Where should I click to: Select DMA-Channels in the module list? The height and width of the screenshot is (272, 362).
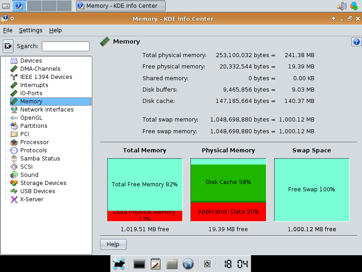[40, 69]
